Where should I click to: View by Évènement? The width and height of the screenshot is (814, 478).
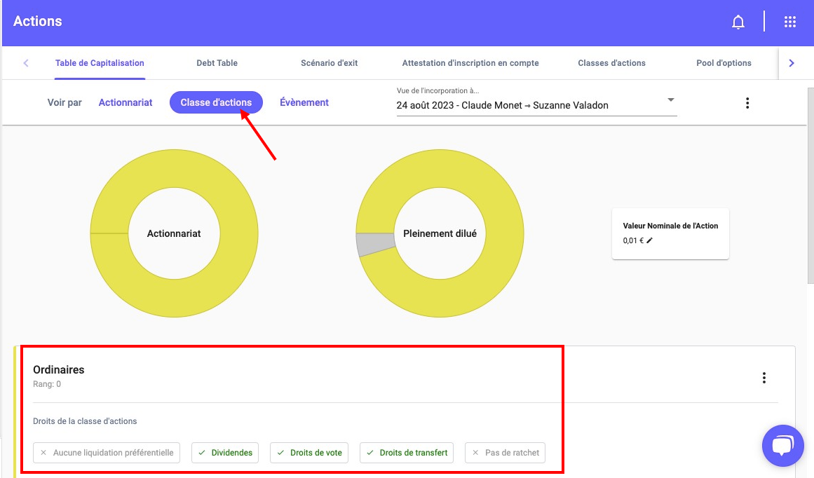pos(304,102)
